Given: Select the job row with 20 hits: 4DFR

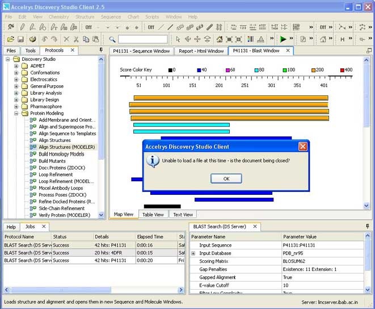Looking at the screenshot, I should [94, 253].
